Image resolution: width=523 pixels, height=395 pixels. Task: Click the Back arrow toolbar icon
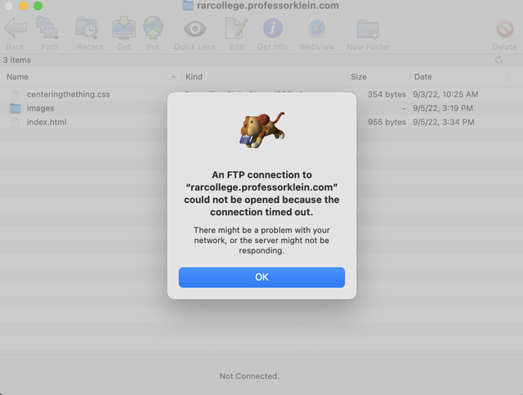16,29
